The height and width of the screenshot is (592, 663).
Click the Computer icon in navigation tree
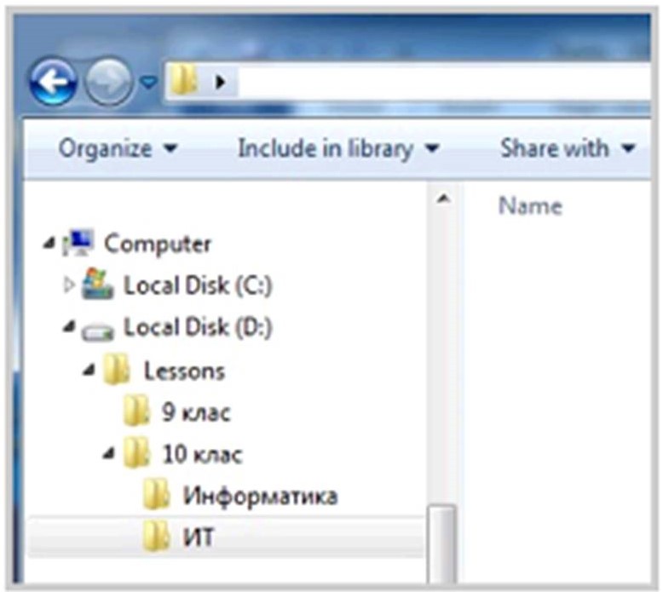coord(80,244)
